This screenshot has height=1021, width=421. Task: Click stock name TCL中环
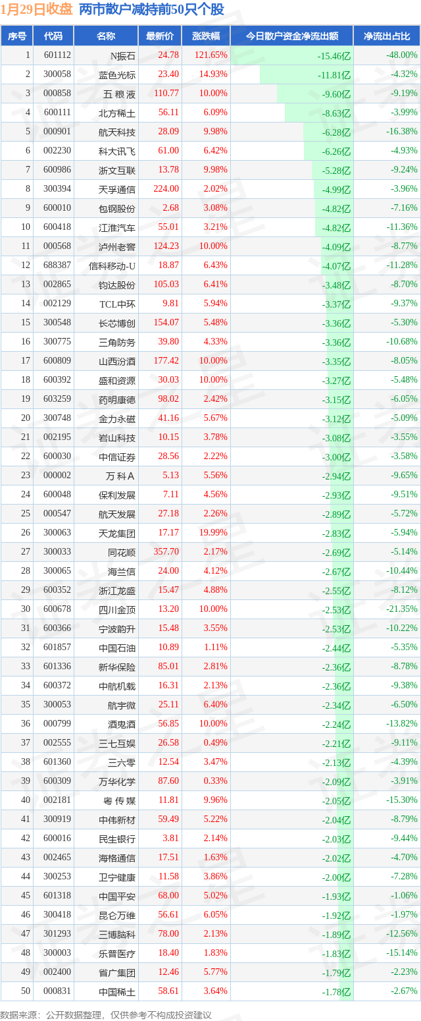click(118, 304)
